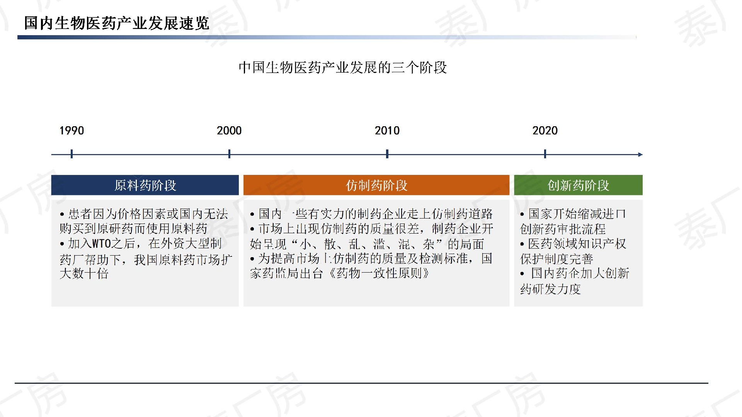The width and height of the screenshot is (742, 417).
Task: Click bullet 患者因为价格因素或国内无法
Action: point(144,214)
